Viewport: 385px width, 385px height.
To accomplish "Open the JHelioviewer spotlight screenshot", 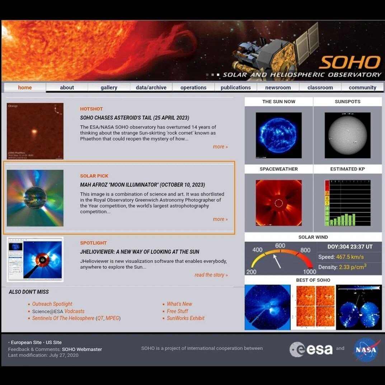I will point(35,259).
